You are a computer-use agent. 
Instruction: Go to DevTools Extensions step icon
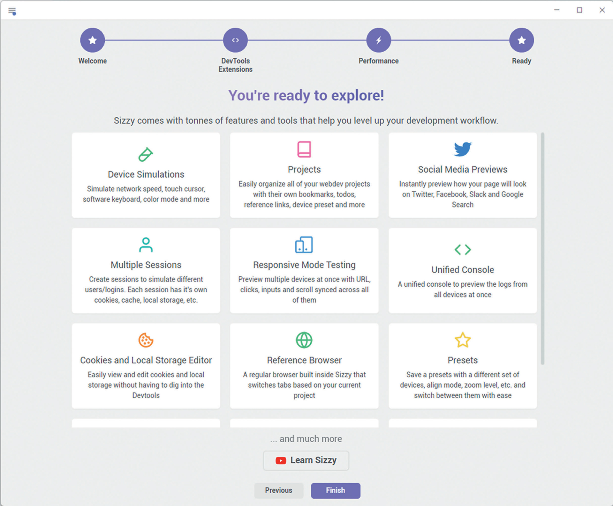tap(235, 40)
